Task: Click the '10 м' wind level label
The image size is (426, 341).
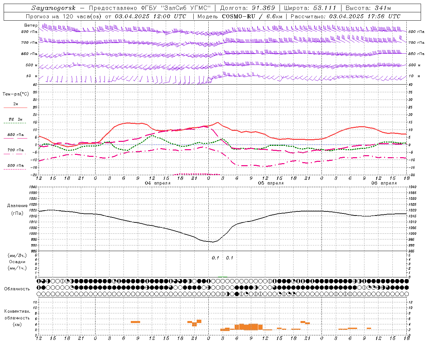Action: (x=32, y=76)
